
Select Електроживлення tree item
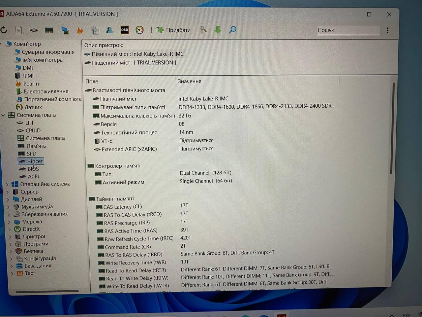tap(46, 91)
